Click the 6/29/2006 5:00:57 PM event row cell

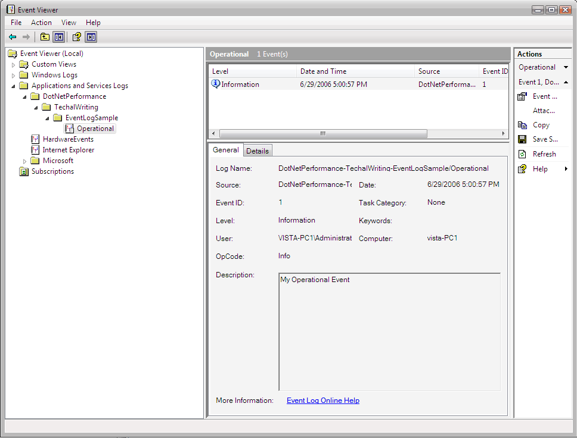coord(333,84)
